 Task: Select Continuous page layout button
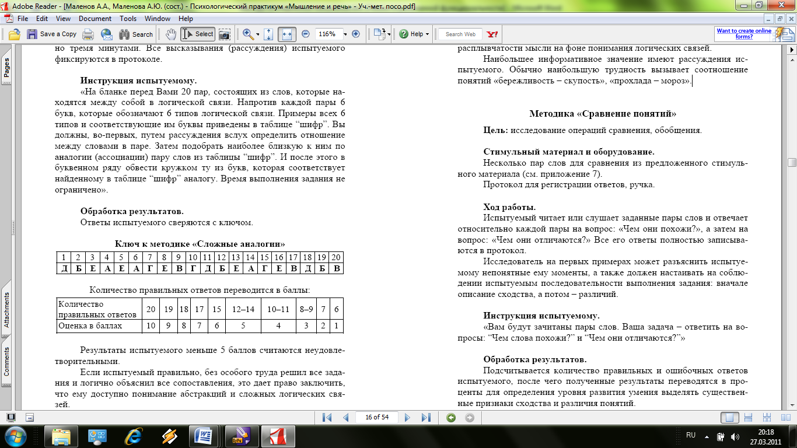click(749, 417)
